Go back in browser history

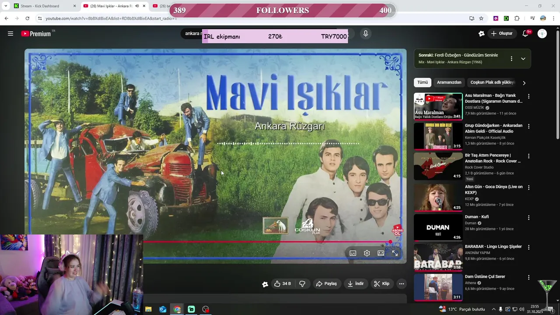6,18
